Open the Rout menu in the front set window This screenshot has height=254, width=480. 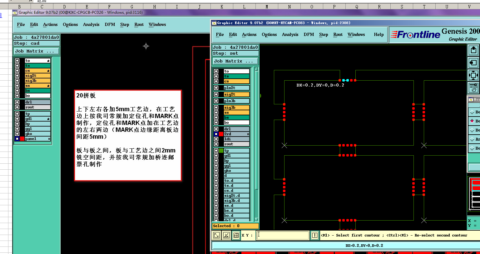[338, 34]
